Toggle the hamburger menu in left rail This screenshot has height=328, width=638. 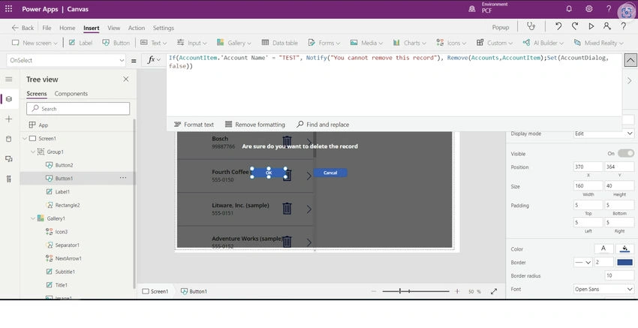click(8, 80)
